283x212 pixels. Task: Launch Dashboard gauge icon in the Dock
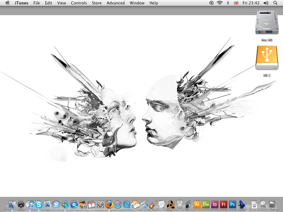point(21,205)
